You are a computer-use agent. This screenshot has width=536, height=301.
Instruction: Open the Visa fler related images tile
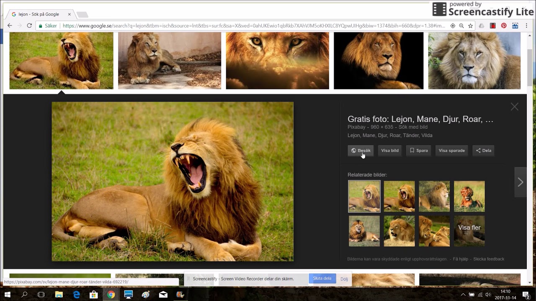[x=469, y=231]
